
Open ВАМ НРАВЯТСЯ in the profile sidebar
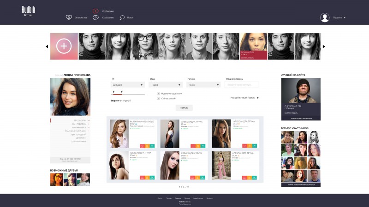tap(79, 127)
